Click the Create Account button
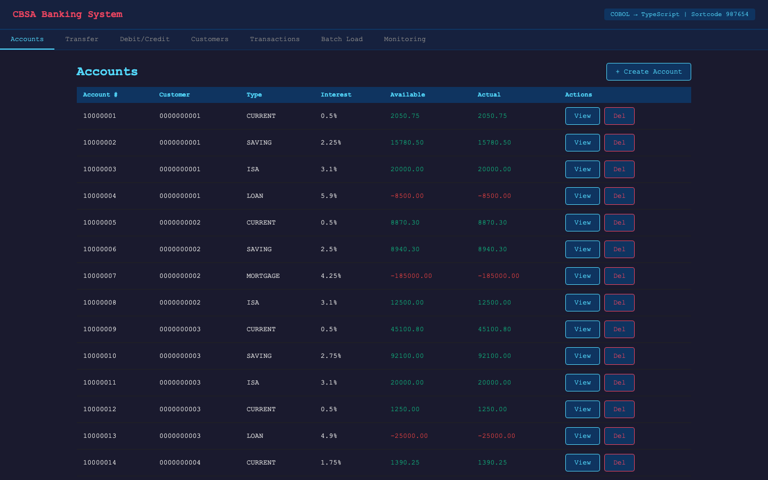 (648, 71)
